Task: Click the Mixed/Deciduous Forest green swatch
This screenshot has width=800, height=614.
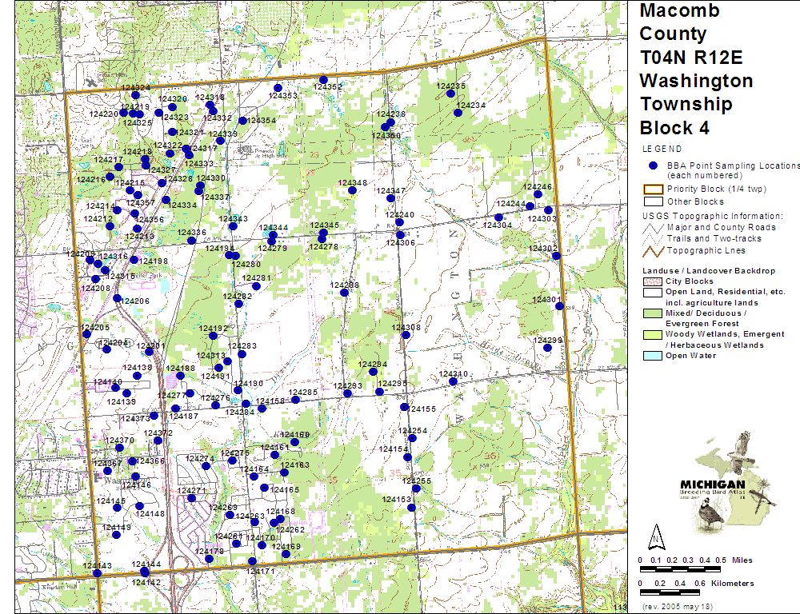Action: tap(654, 313)
